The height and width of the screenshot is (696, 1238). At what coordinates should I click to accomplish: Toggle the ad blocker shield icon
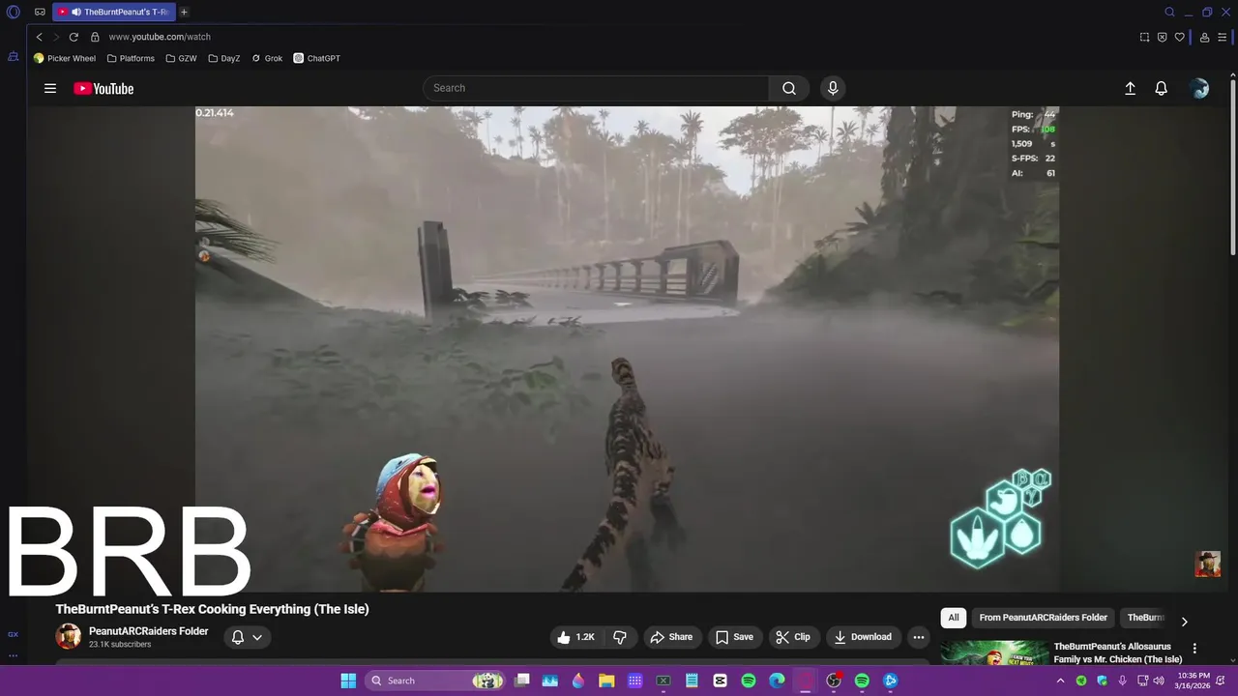coord(1162,37)
